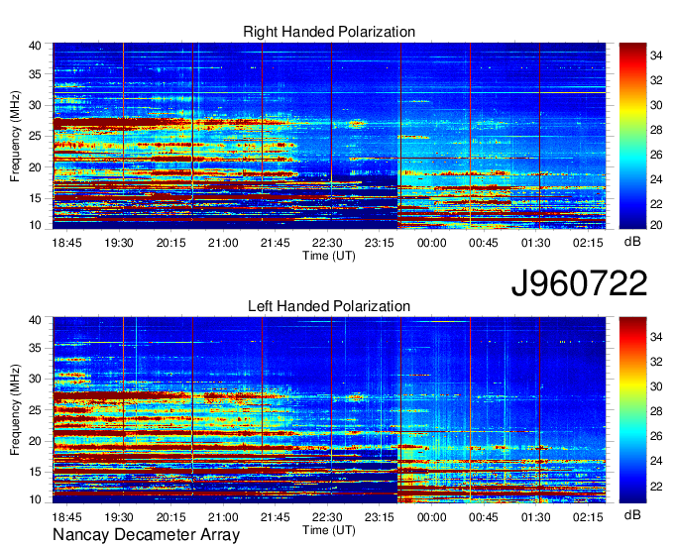
Task: Click 19:30 tick under Right Handed plot
Action: pos(119,243)
